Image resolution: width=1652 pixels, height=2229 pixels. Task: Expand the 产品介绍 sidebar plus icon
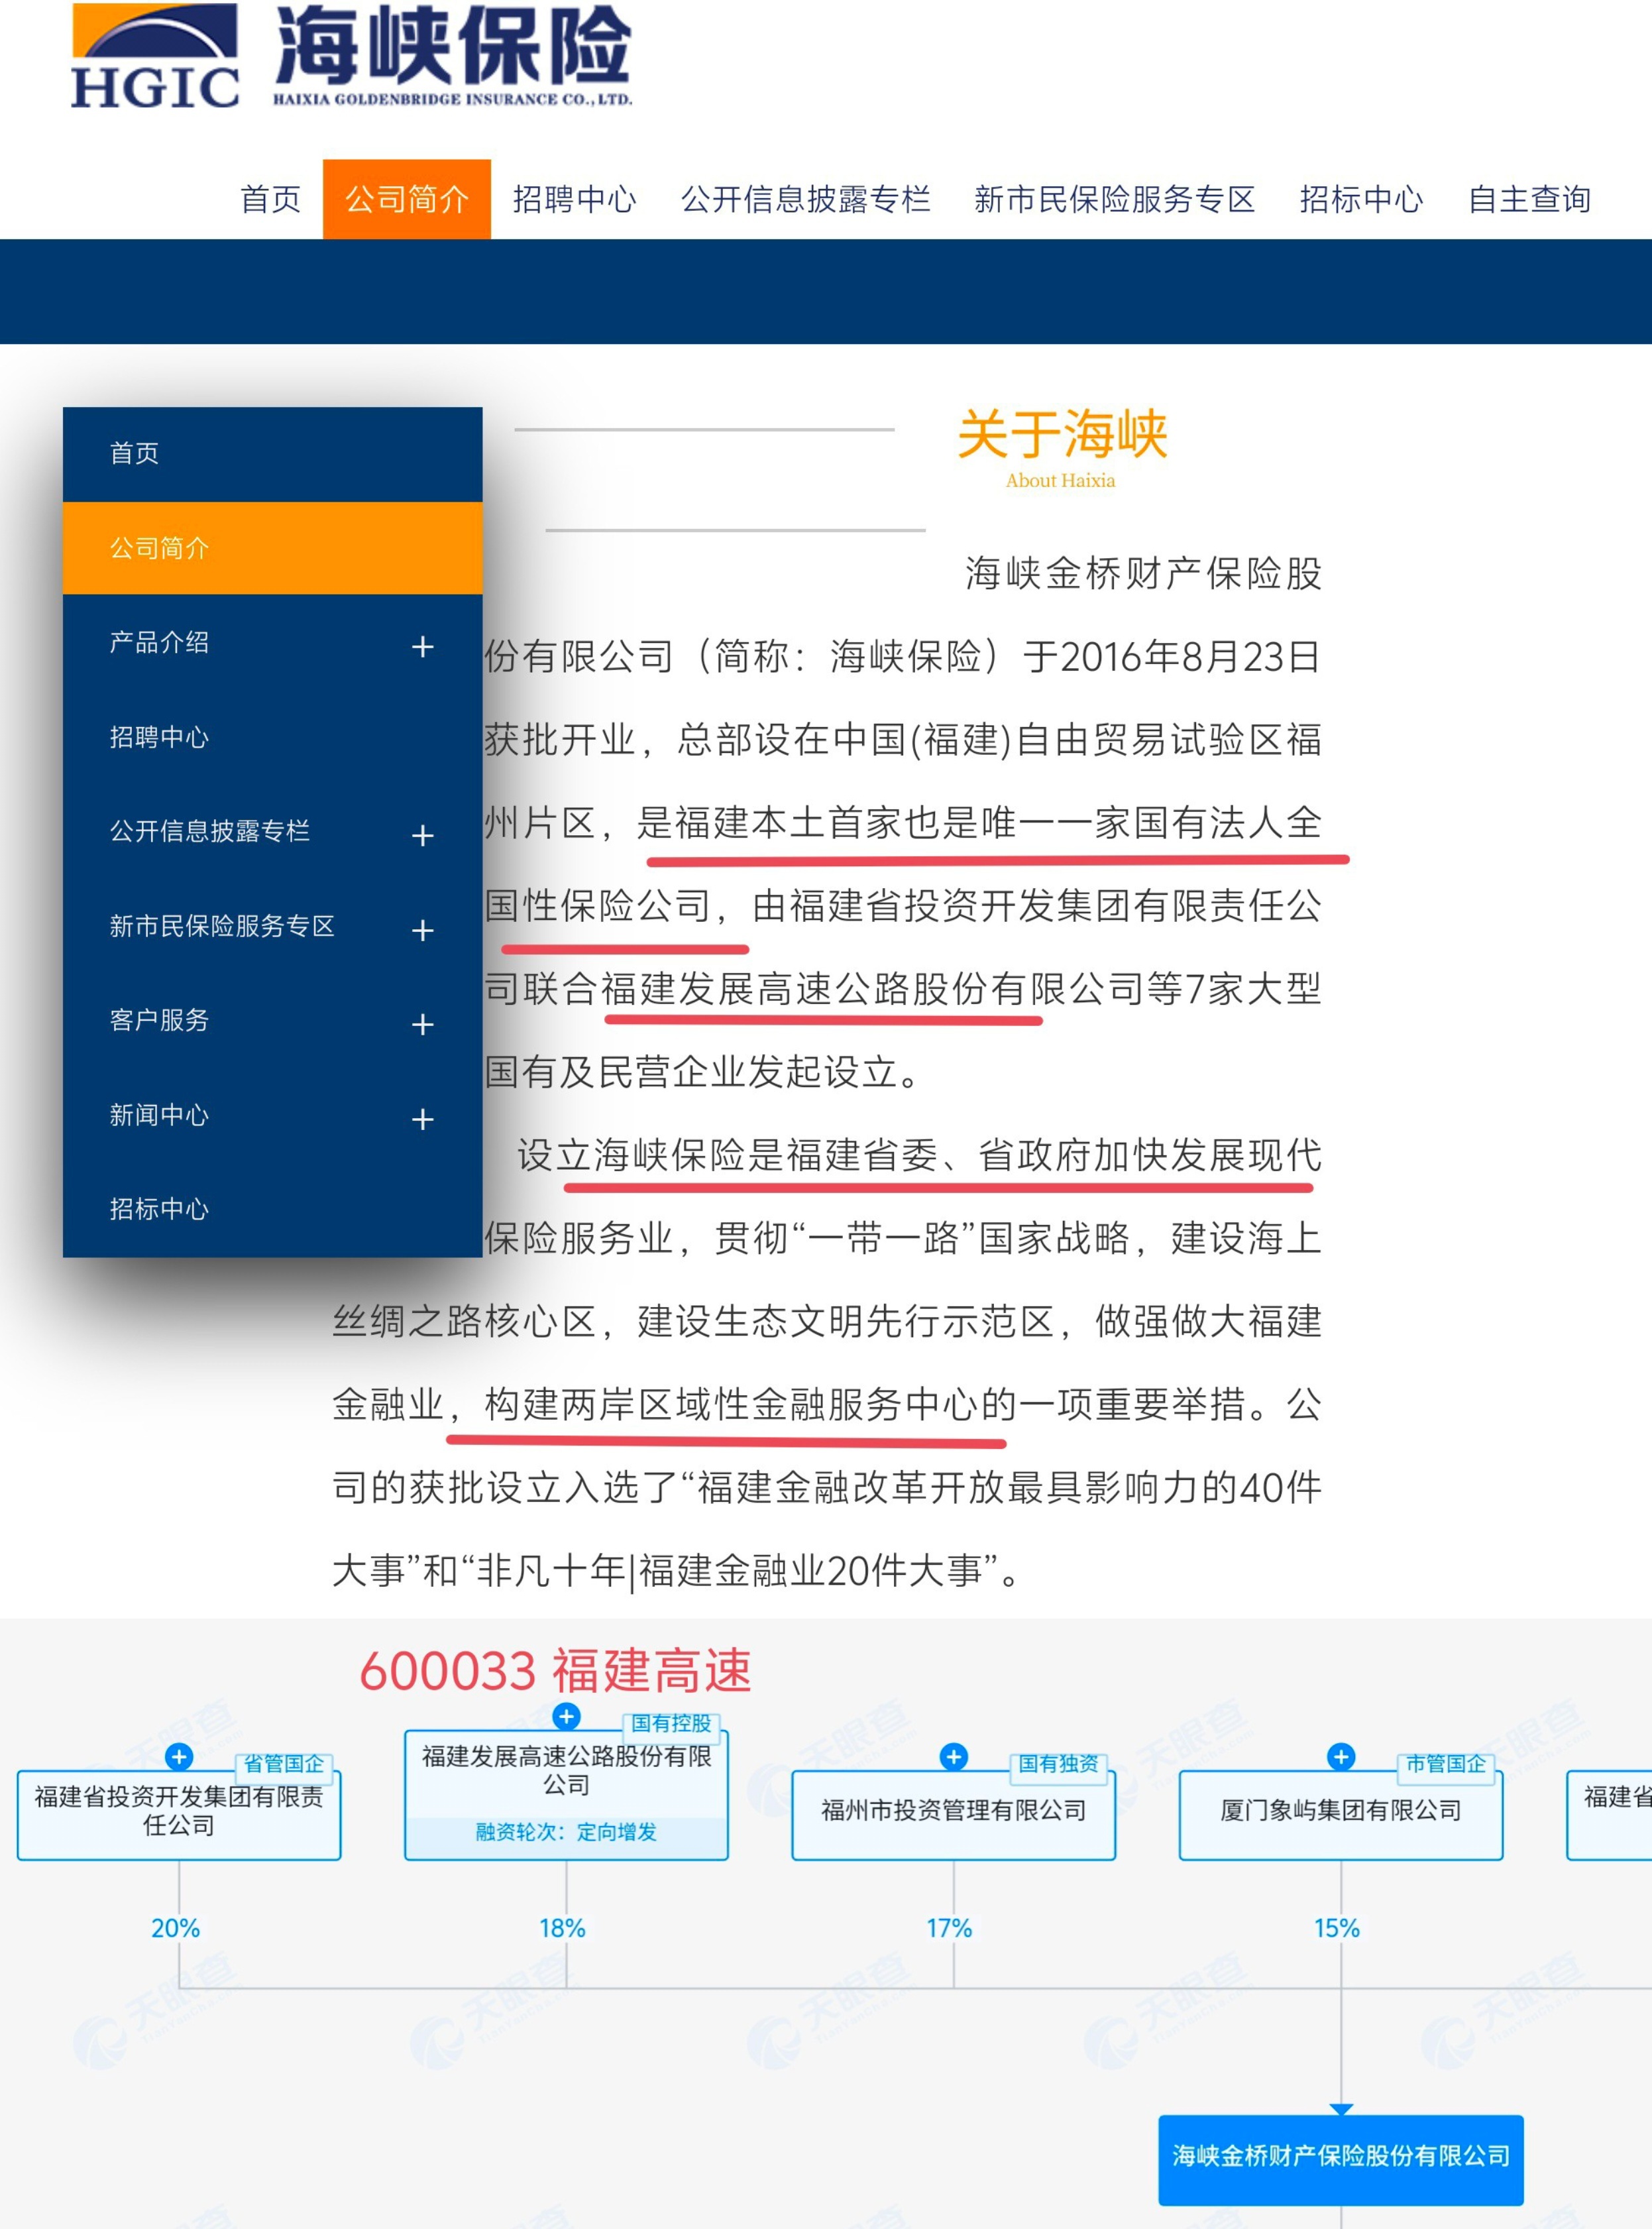tap(422, 647)
